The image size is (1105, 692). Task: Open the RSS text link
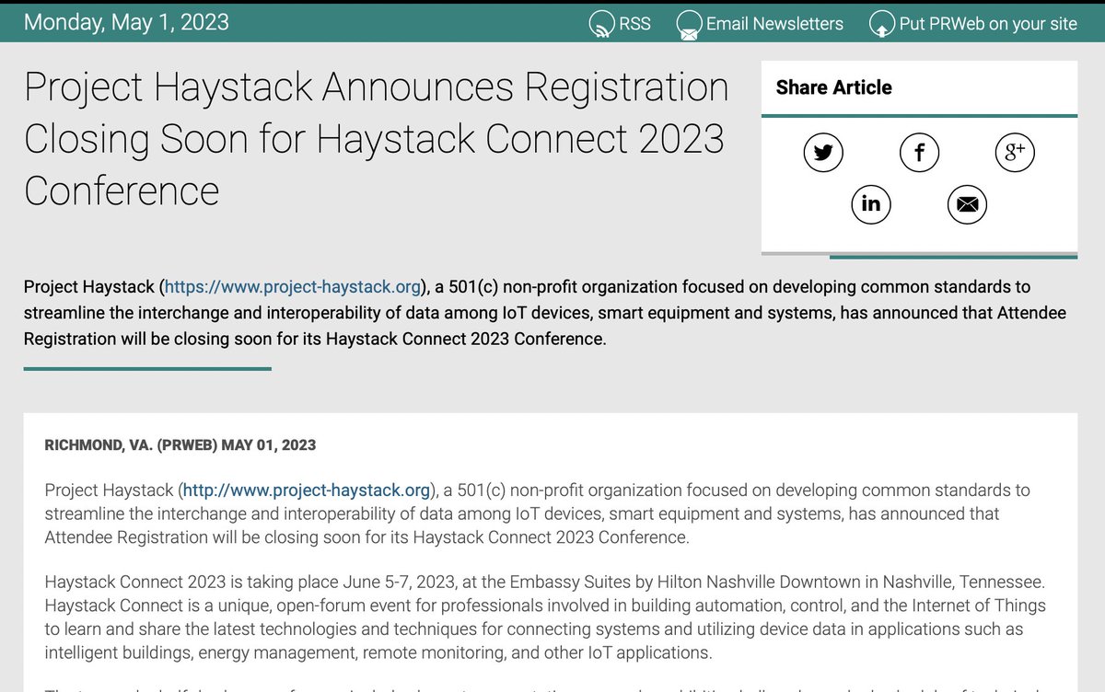pyautogui.click(x=635, y=23)
